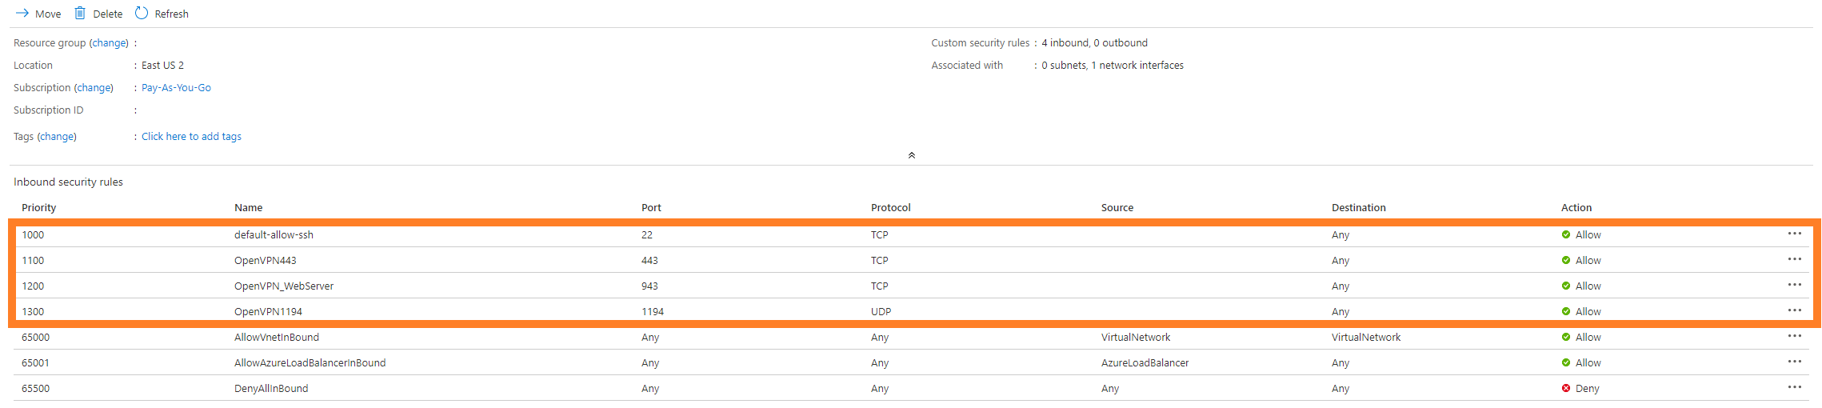This screenshot has width=1822, height=408.
Task: Change the Resource group
Action: tap(110, 43)
